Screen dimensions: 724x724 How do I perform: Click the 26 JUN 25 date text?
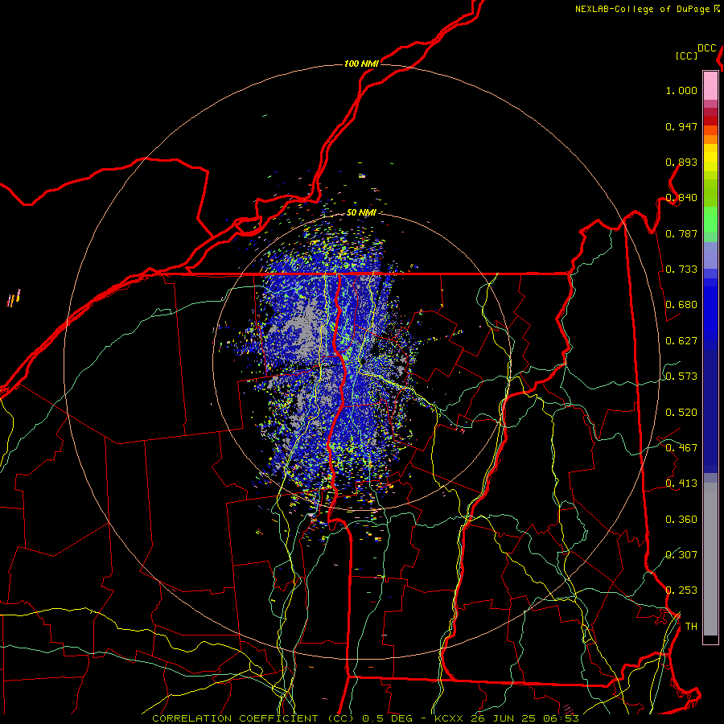click(x=502, y=718)
